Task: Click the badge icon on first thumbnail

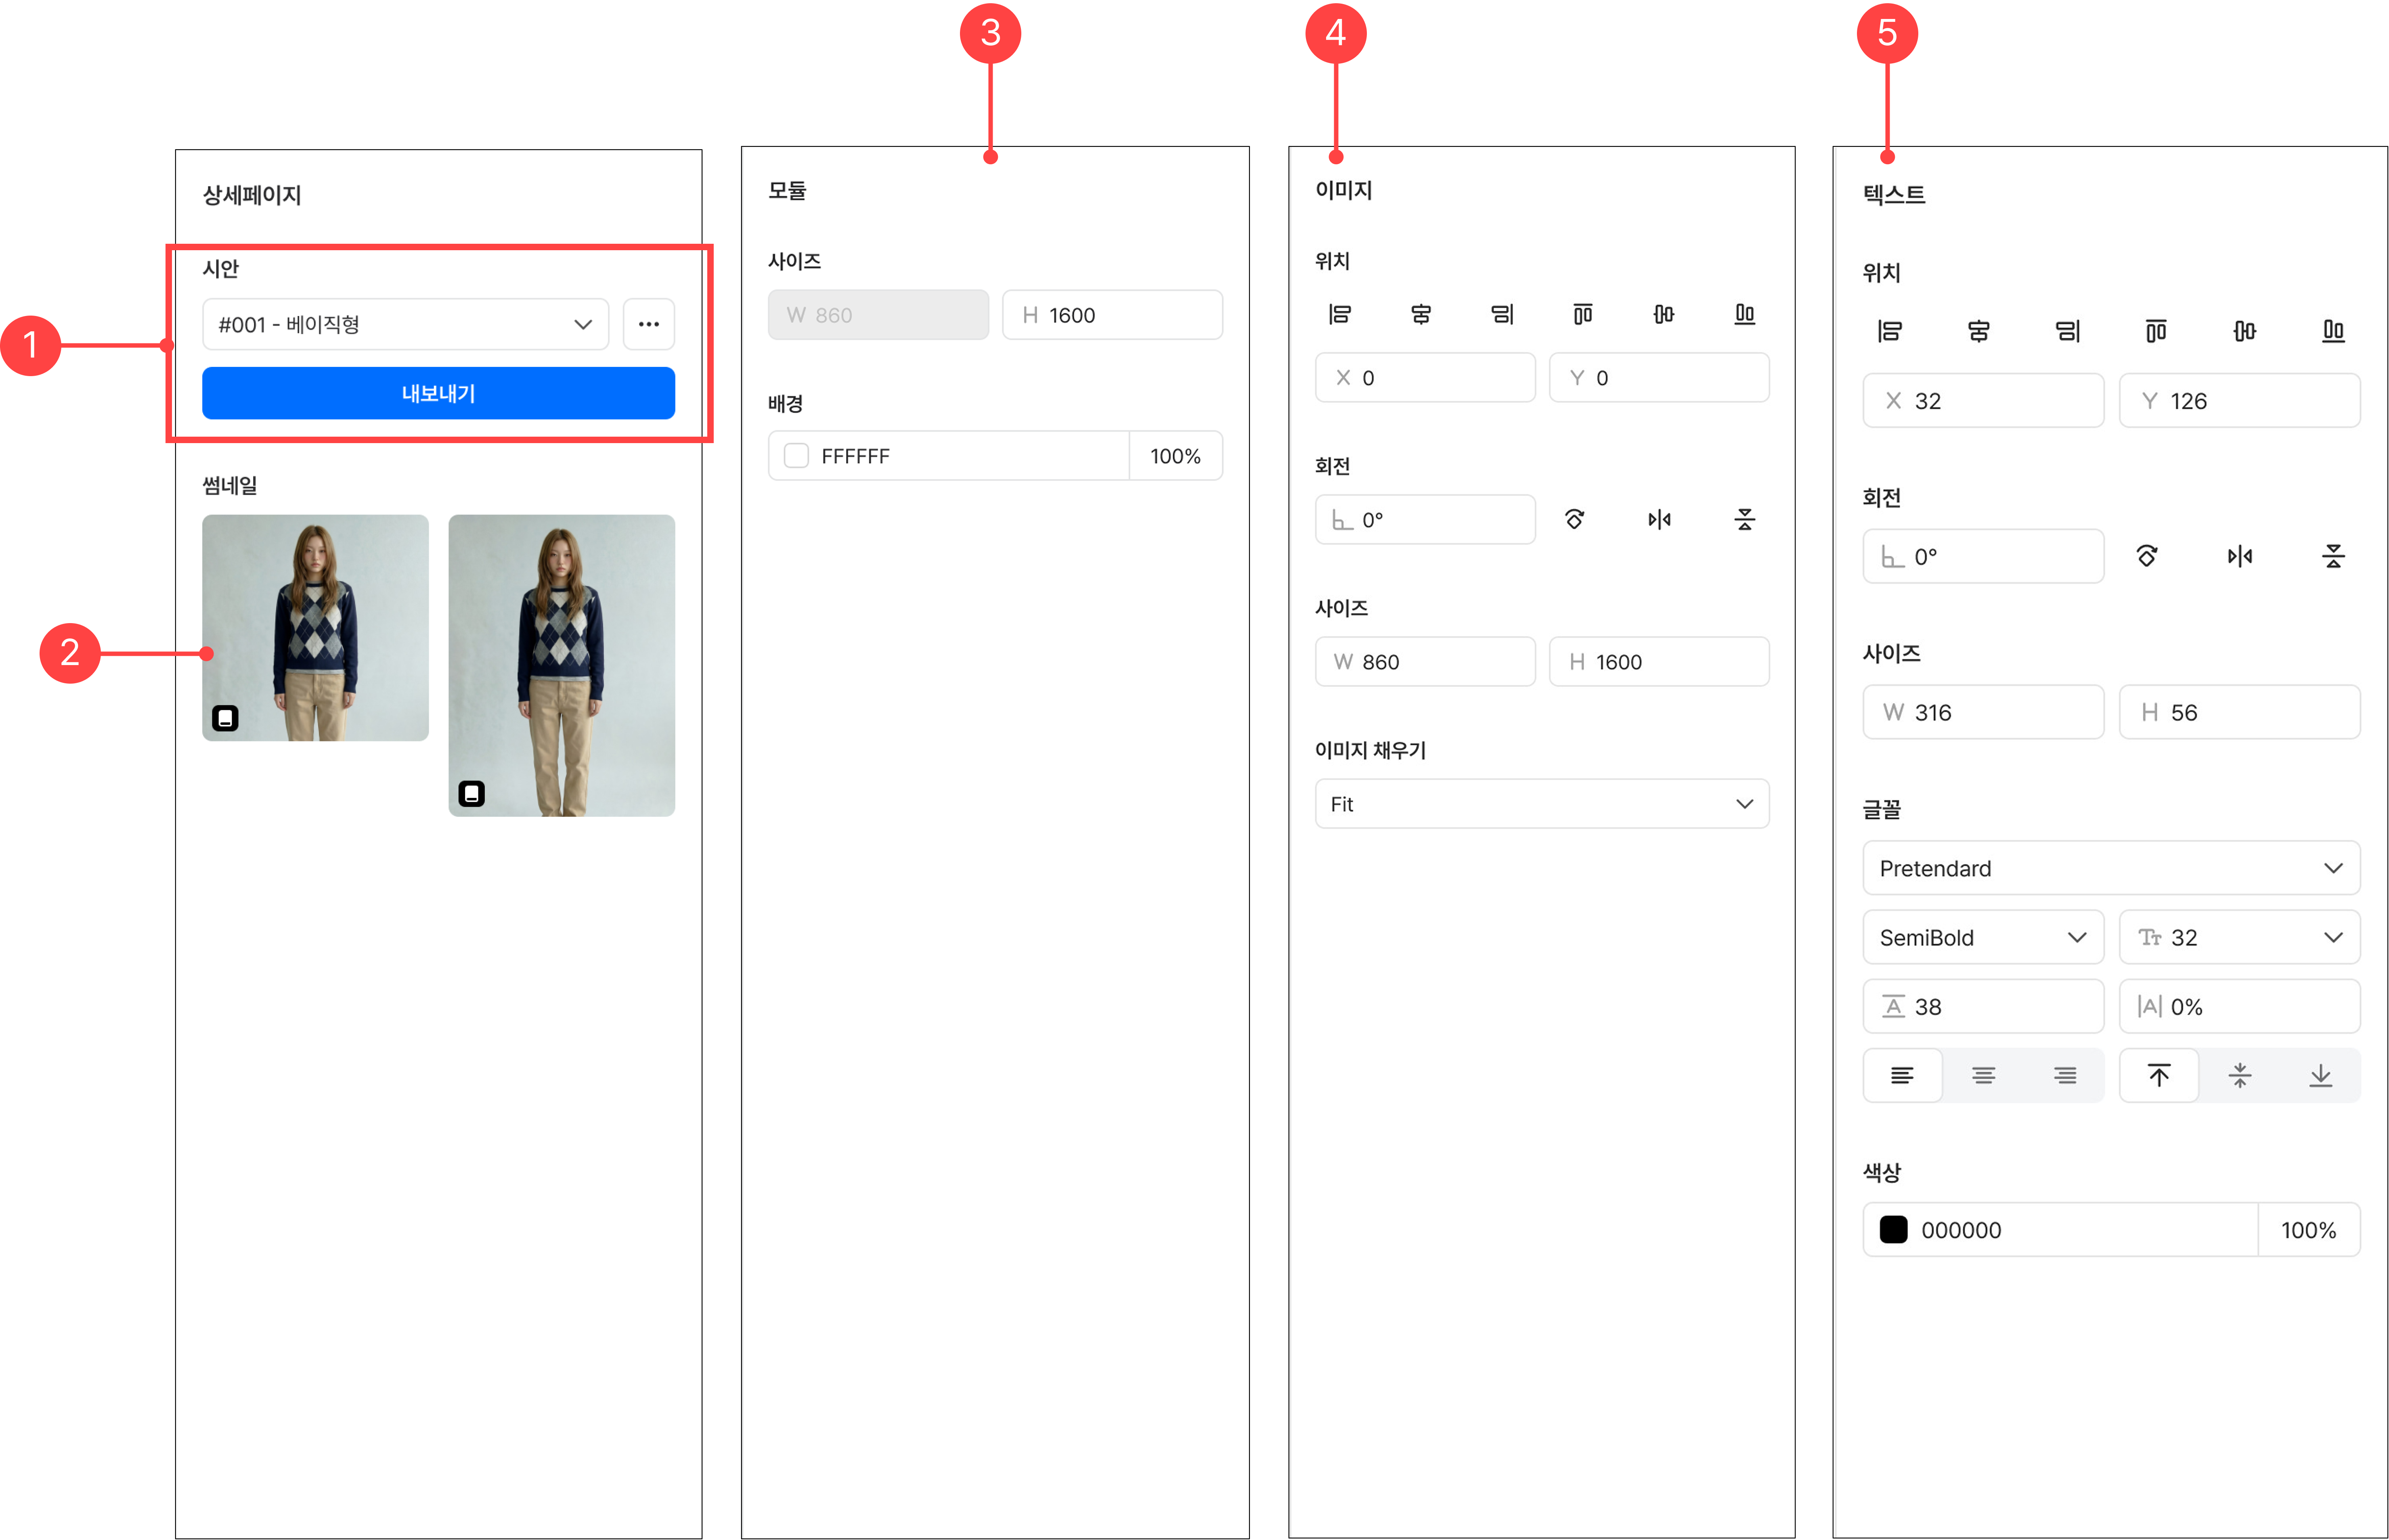Action: pos(225,718)
